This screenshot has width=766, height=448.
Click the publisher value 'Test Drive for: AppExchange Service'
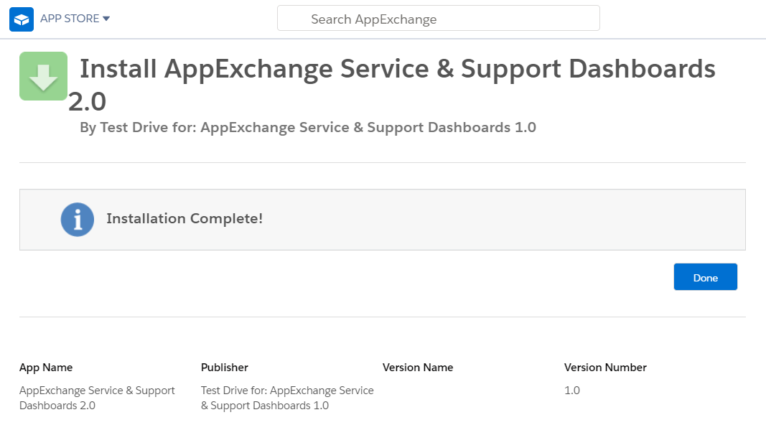pos(287,398)
